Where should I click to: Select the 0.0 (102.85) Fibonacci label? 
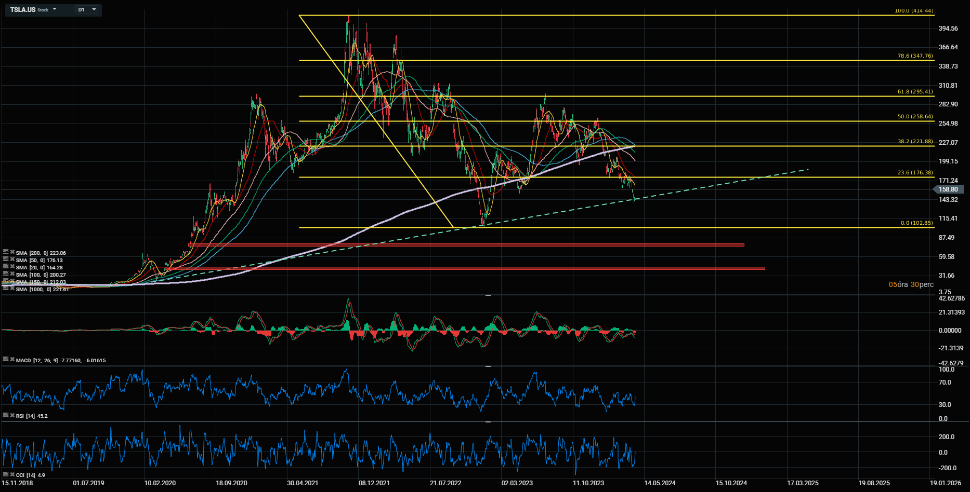point(916,223)
